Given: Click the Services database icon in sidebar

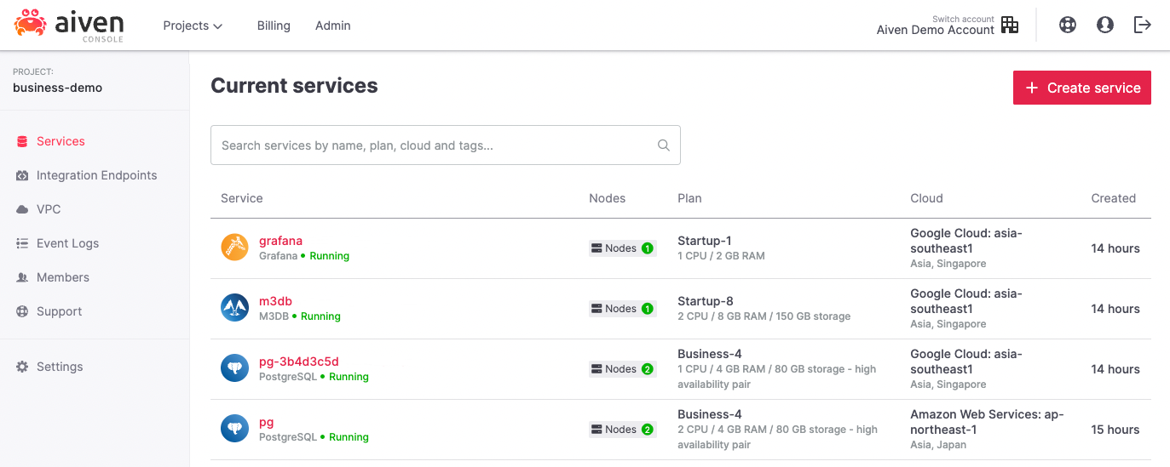Looking at the screenshot, I should tap(22, 141).
